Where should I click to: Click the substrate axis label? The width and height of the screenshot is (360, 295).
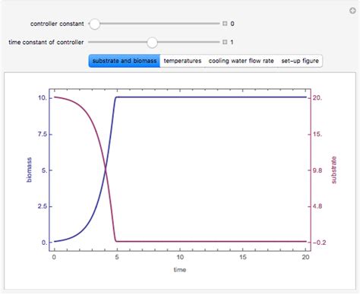coord(334,170)
